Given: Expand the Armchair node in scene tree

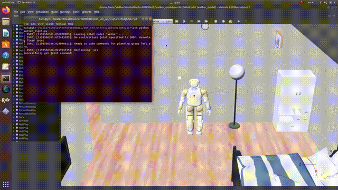Looking at the screenshot, I should 14,121.
